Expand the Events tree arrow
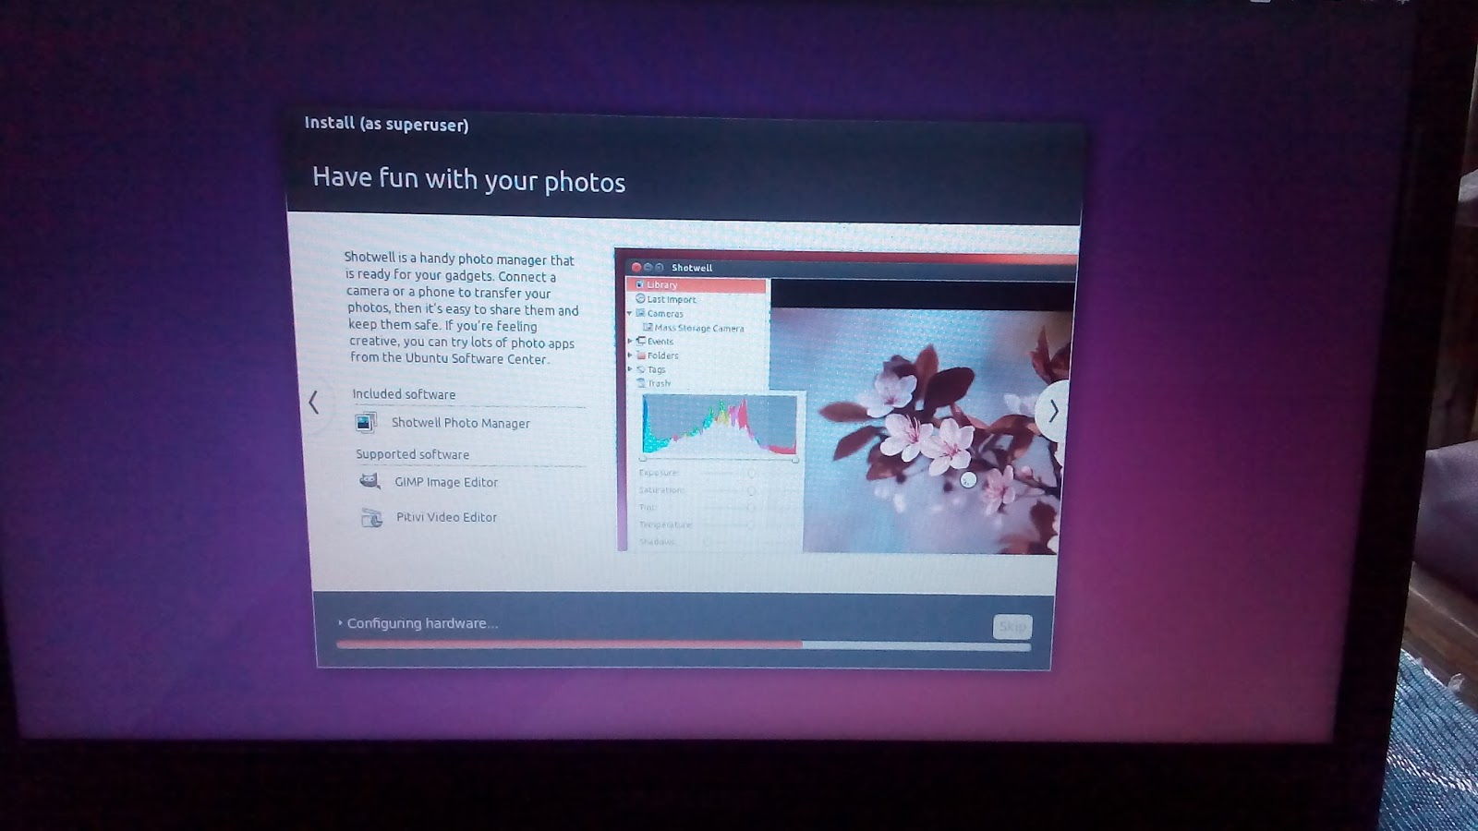 (630, 342)
